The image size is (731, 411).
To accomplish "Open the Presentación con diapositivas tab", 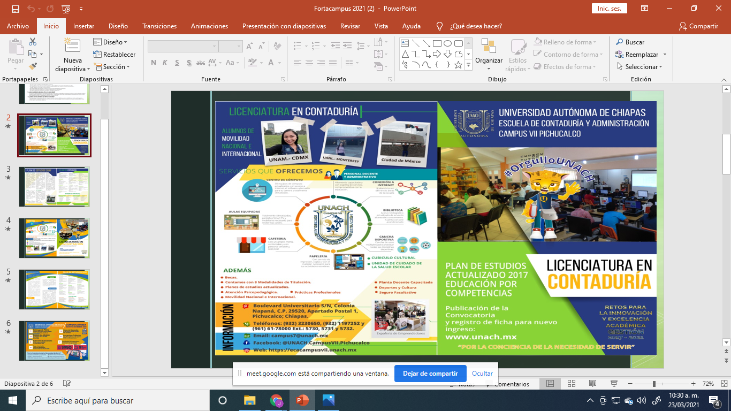I will point(284,26).
